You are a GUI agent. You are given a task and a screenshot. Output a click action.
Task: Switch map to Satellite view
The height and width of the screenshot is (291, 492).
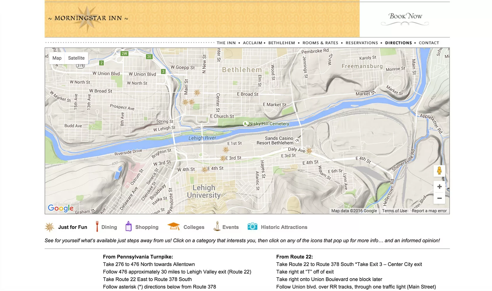pos(76,58)
